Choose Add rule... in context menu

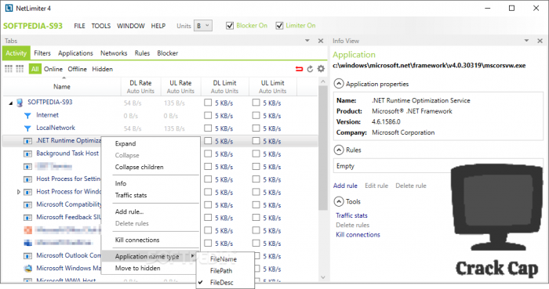pos(129,211)
